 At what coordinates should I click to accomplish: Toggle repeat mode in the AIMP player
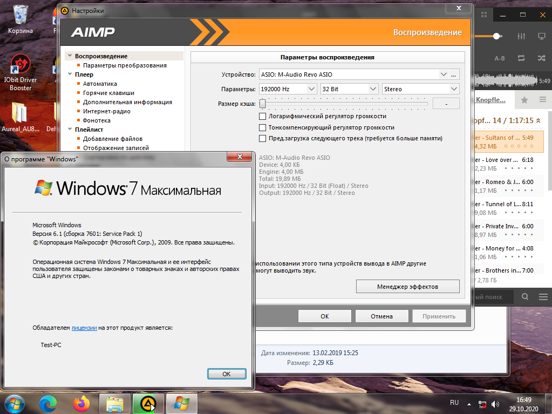pos(521,58)
